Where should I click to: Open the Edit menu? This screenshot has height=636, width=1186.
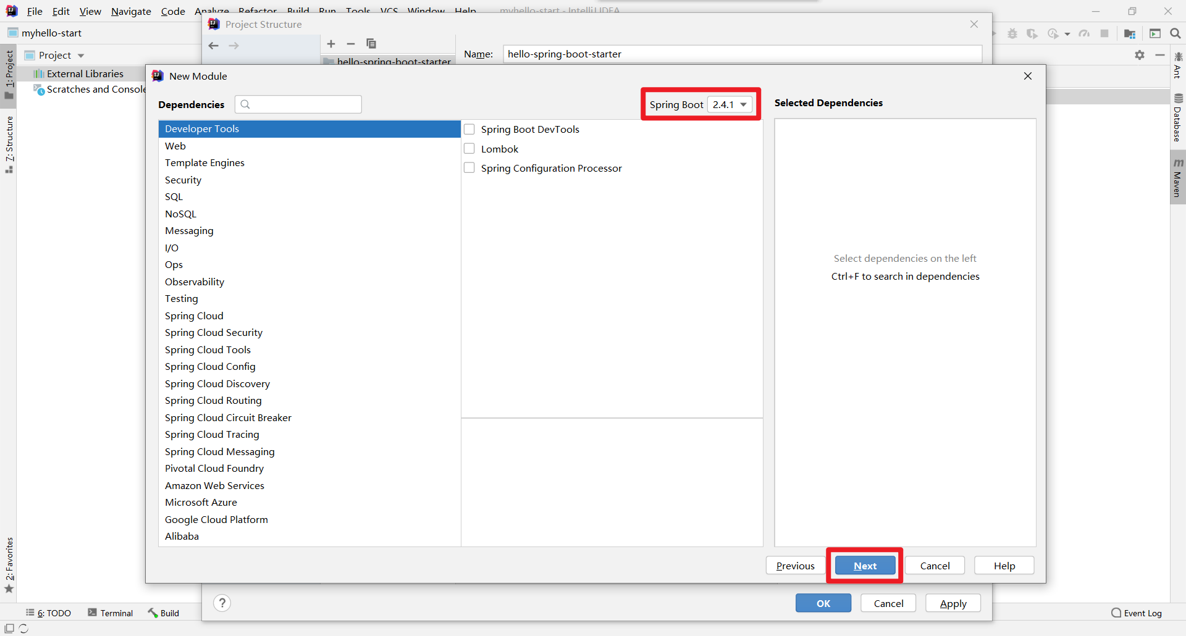click(x=61, y=11)
